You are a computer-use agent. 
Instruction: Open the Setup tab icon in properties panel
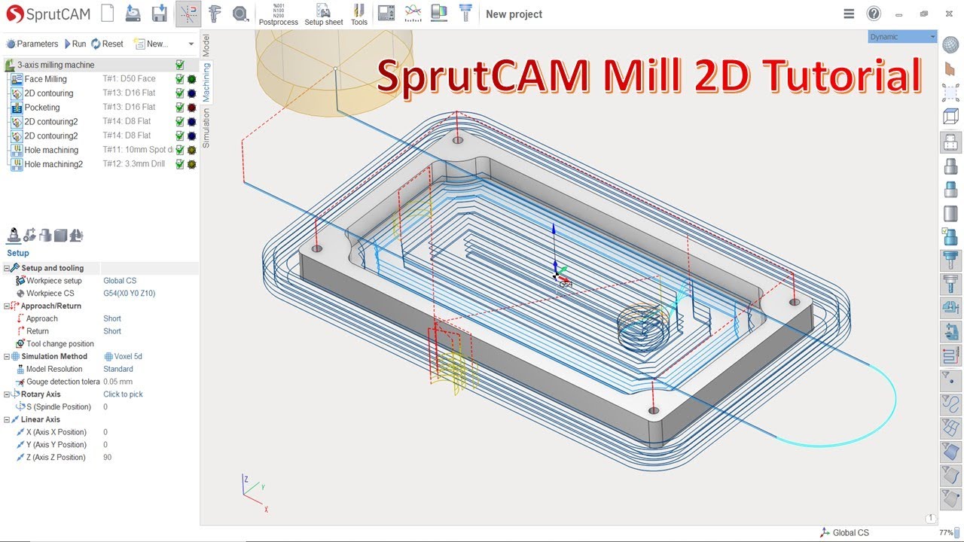[14, 236]
